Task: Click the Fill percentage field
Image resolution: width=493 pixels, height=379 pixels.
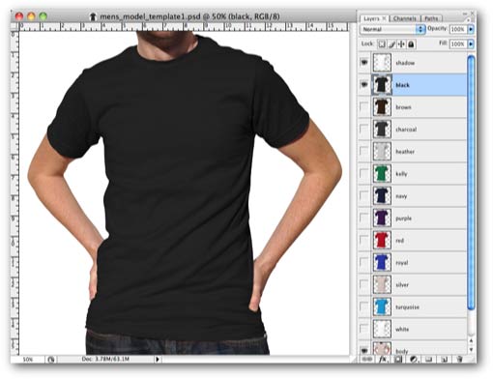Action: tap(458, 44)
